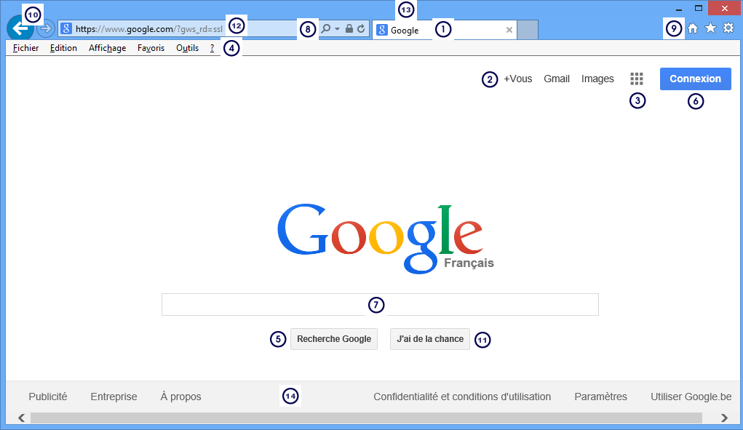
Task: Minimize the browser window
Action: click(678, 9)
